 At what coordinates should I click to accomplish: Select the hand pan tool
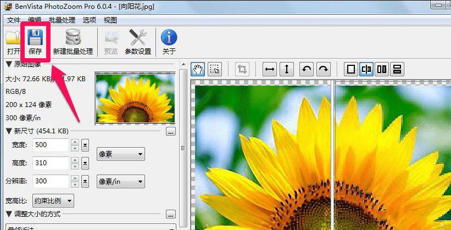coord(198,70)
